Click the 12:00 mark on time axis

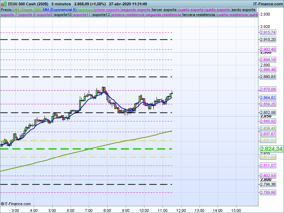click(x=181, y=210)
